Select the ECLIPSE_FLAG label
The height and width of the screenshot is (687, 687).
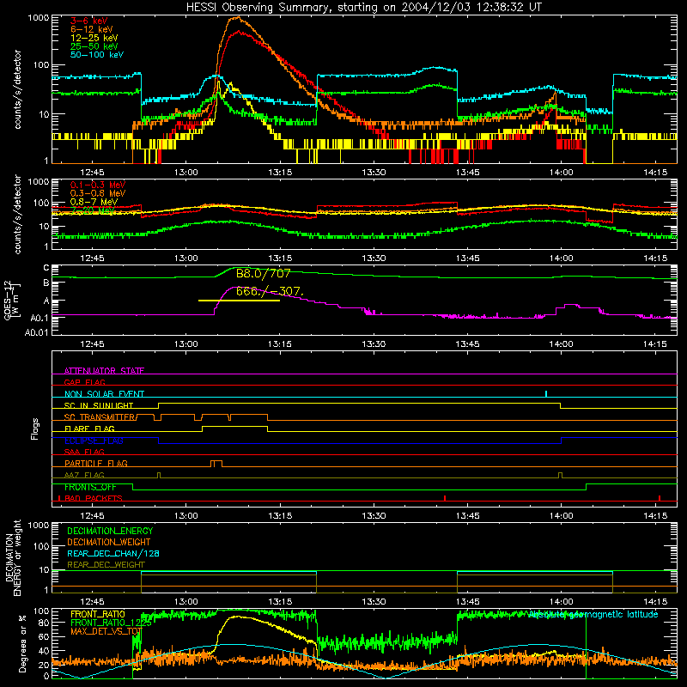click(x=94, y=441)
